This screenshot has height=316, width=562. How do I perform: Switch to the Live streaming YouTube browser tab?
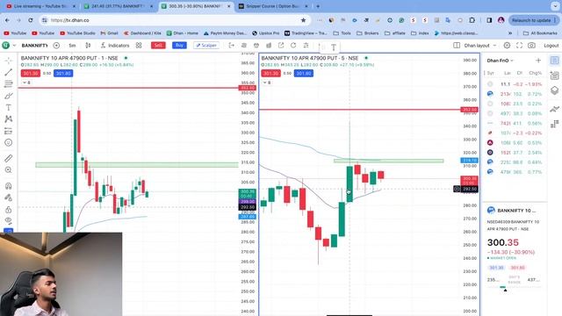click(41, 6)
